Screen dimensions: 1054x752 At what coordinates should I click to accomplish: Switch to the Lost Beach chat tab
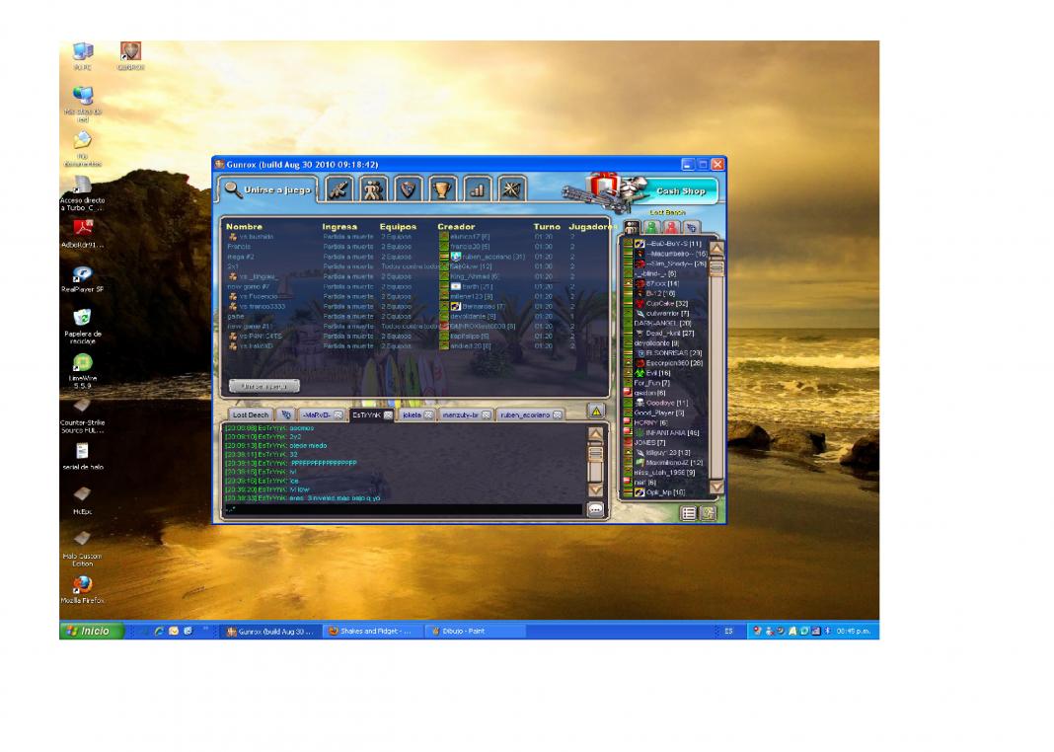pyautogui.click(x=251, y=415)
